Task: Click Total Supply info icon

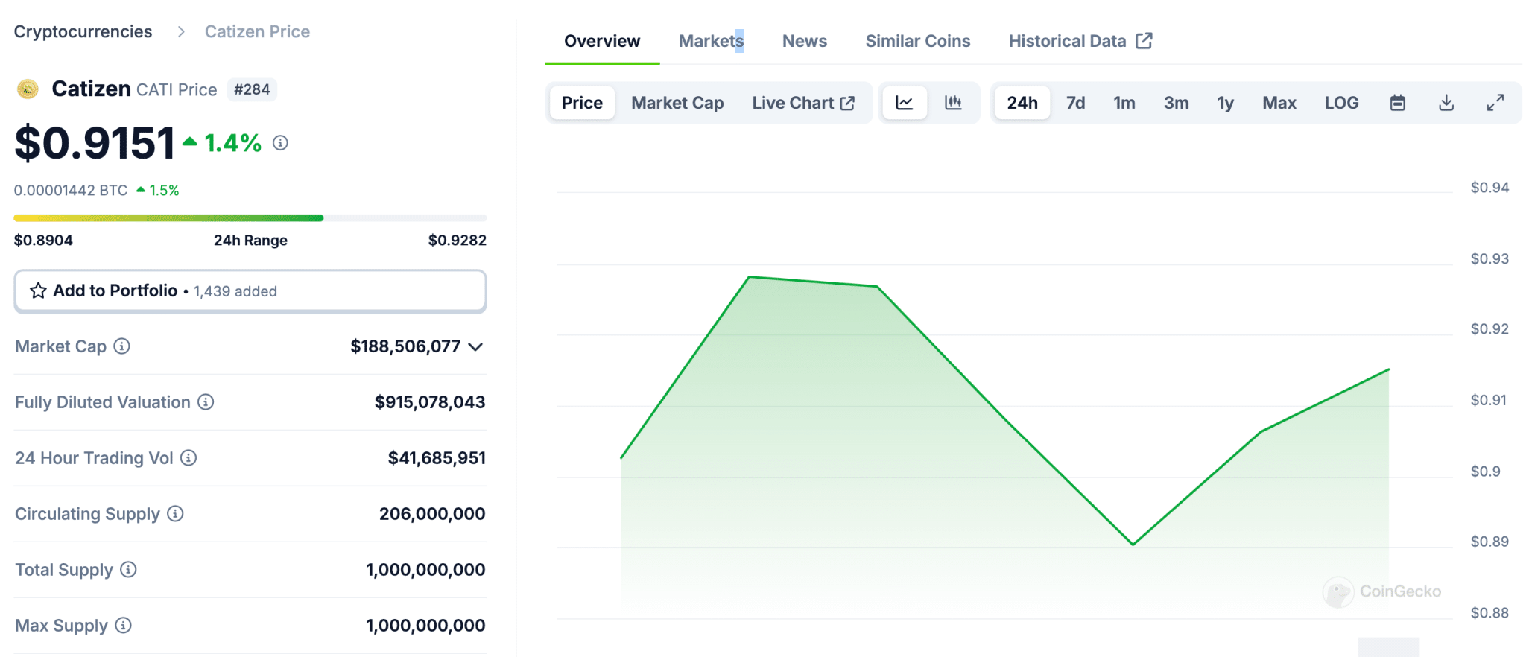Action: point(128,569)
